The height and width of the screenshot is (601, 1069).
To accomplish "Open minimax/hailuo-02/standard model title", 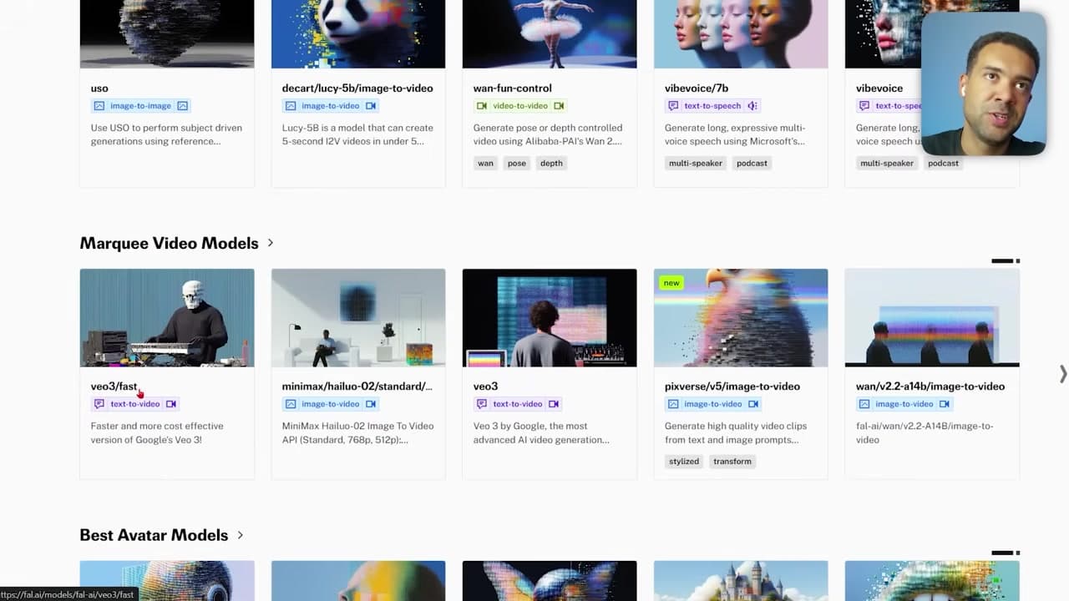I will 357,386.
